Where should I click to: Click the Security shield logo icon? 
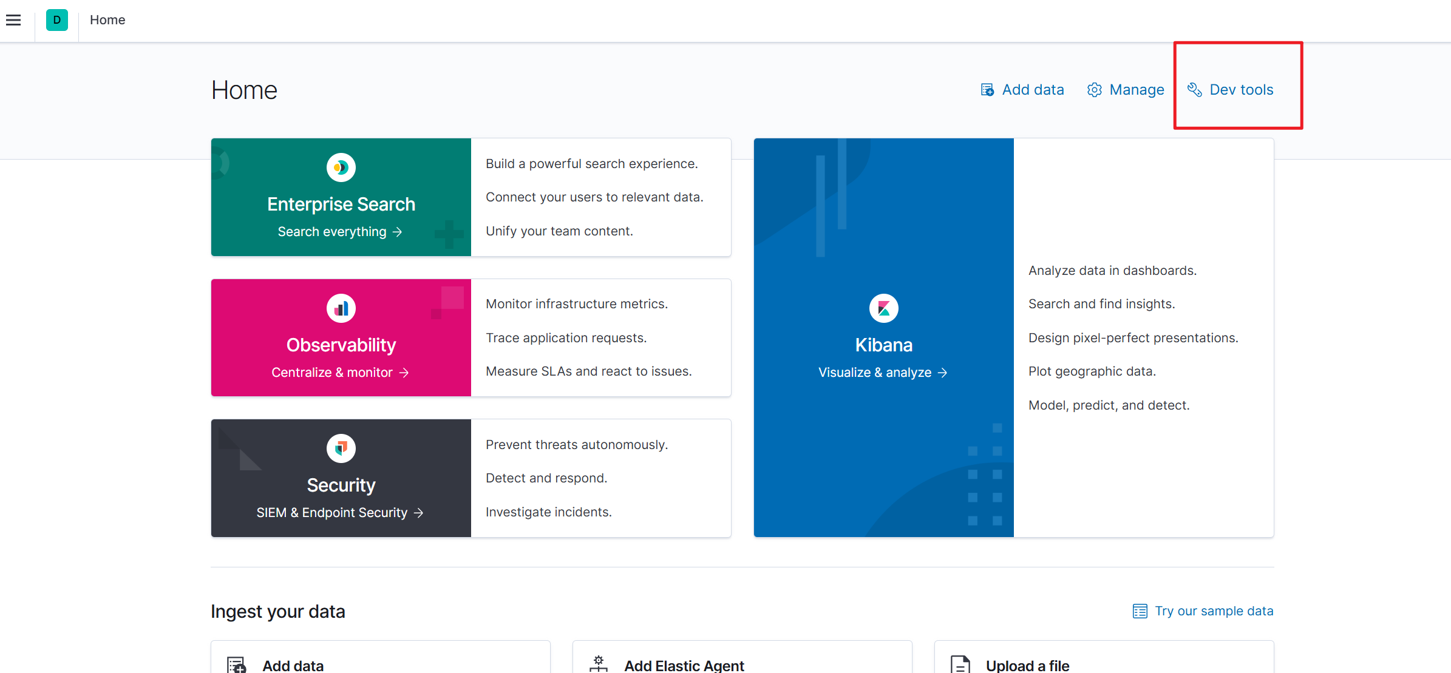point(341,448)
